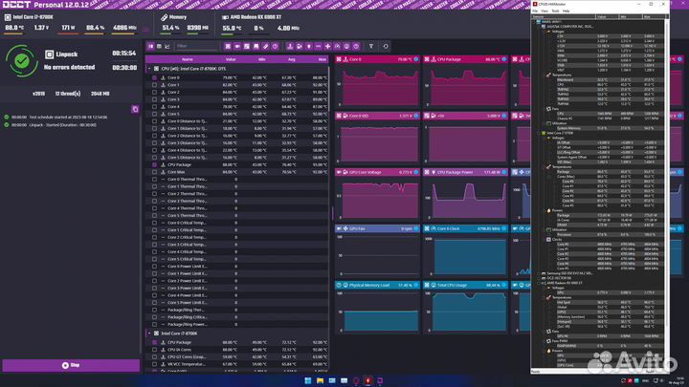
Task: Reset monitoring min/max values with the refresh icon
Action: 386,46
